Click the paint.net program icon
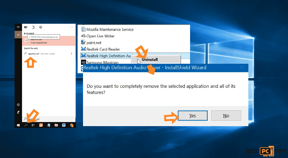 click(x=83, y=42)
